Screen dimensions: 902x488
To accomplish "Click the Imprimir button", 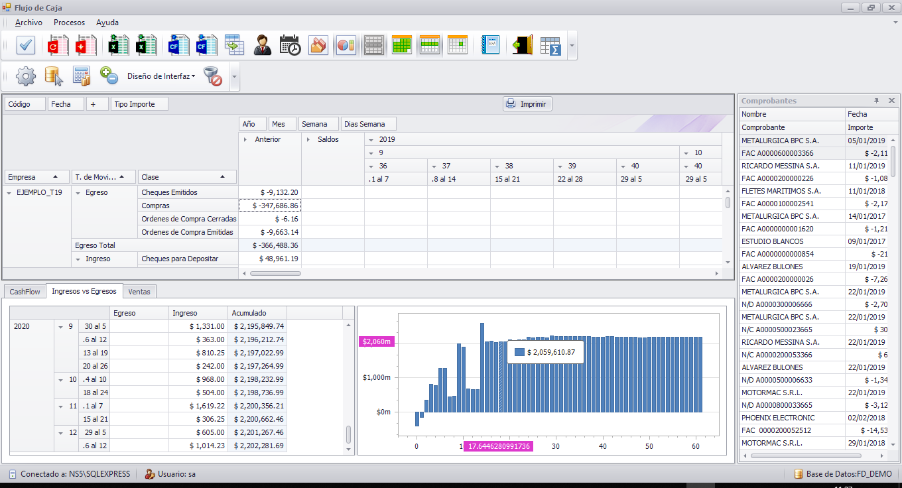I will 527,104.
